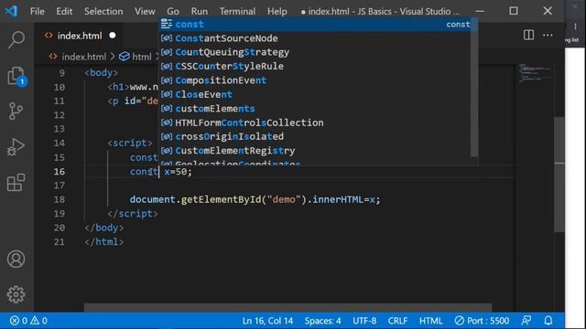Select HTMLFormControlsCollection suggestion
Image resolution: width=586 pixels, height=329 pixels.
[315, 122]
